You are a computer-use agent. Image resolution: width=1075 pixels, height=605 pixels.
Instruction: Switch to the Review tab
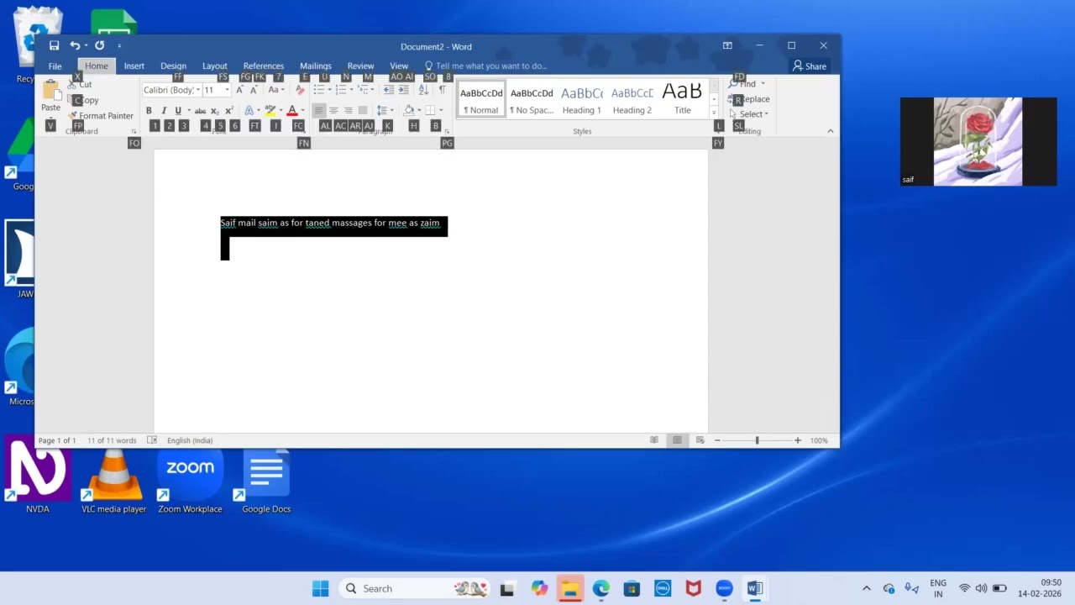(360, 66)
